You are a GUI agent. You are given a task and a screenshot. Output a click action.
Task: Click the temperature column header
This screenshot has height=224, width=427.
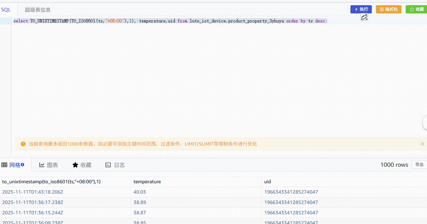pos(147,182)
